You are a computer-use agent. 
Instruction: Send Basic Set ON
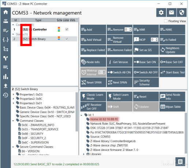pyautogui.click(x=146, y=62)
